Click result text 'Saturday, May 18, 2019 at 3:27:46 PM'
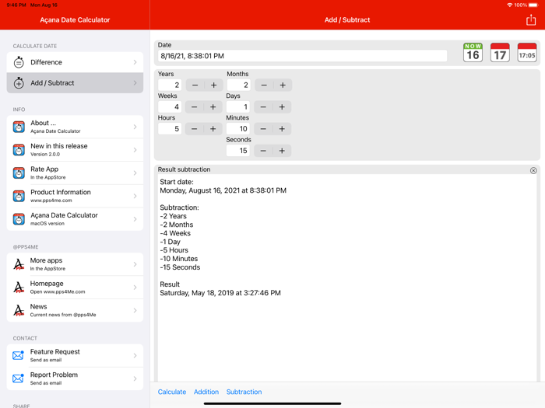The width and height of the screenshot is (545, 408). (x=220, y=293)
